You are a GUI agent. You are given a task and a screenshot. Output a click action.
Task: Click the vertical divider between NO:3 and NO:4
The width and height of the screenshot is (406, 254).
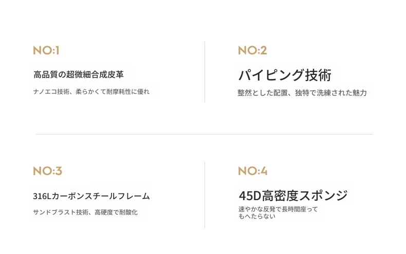click(205, 195)
